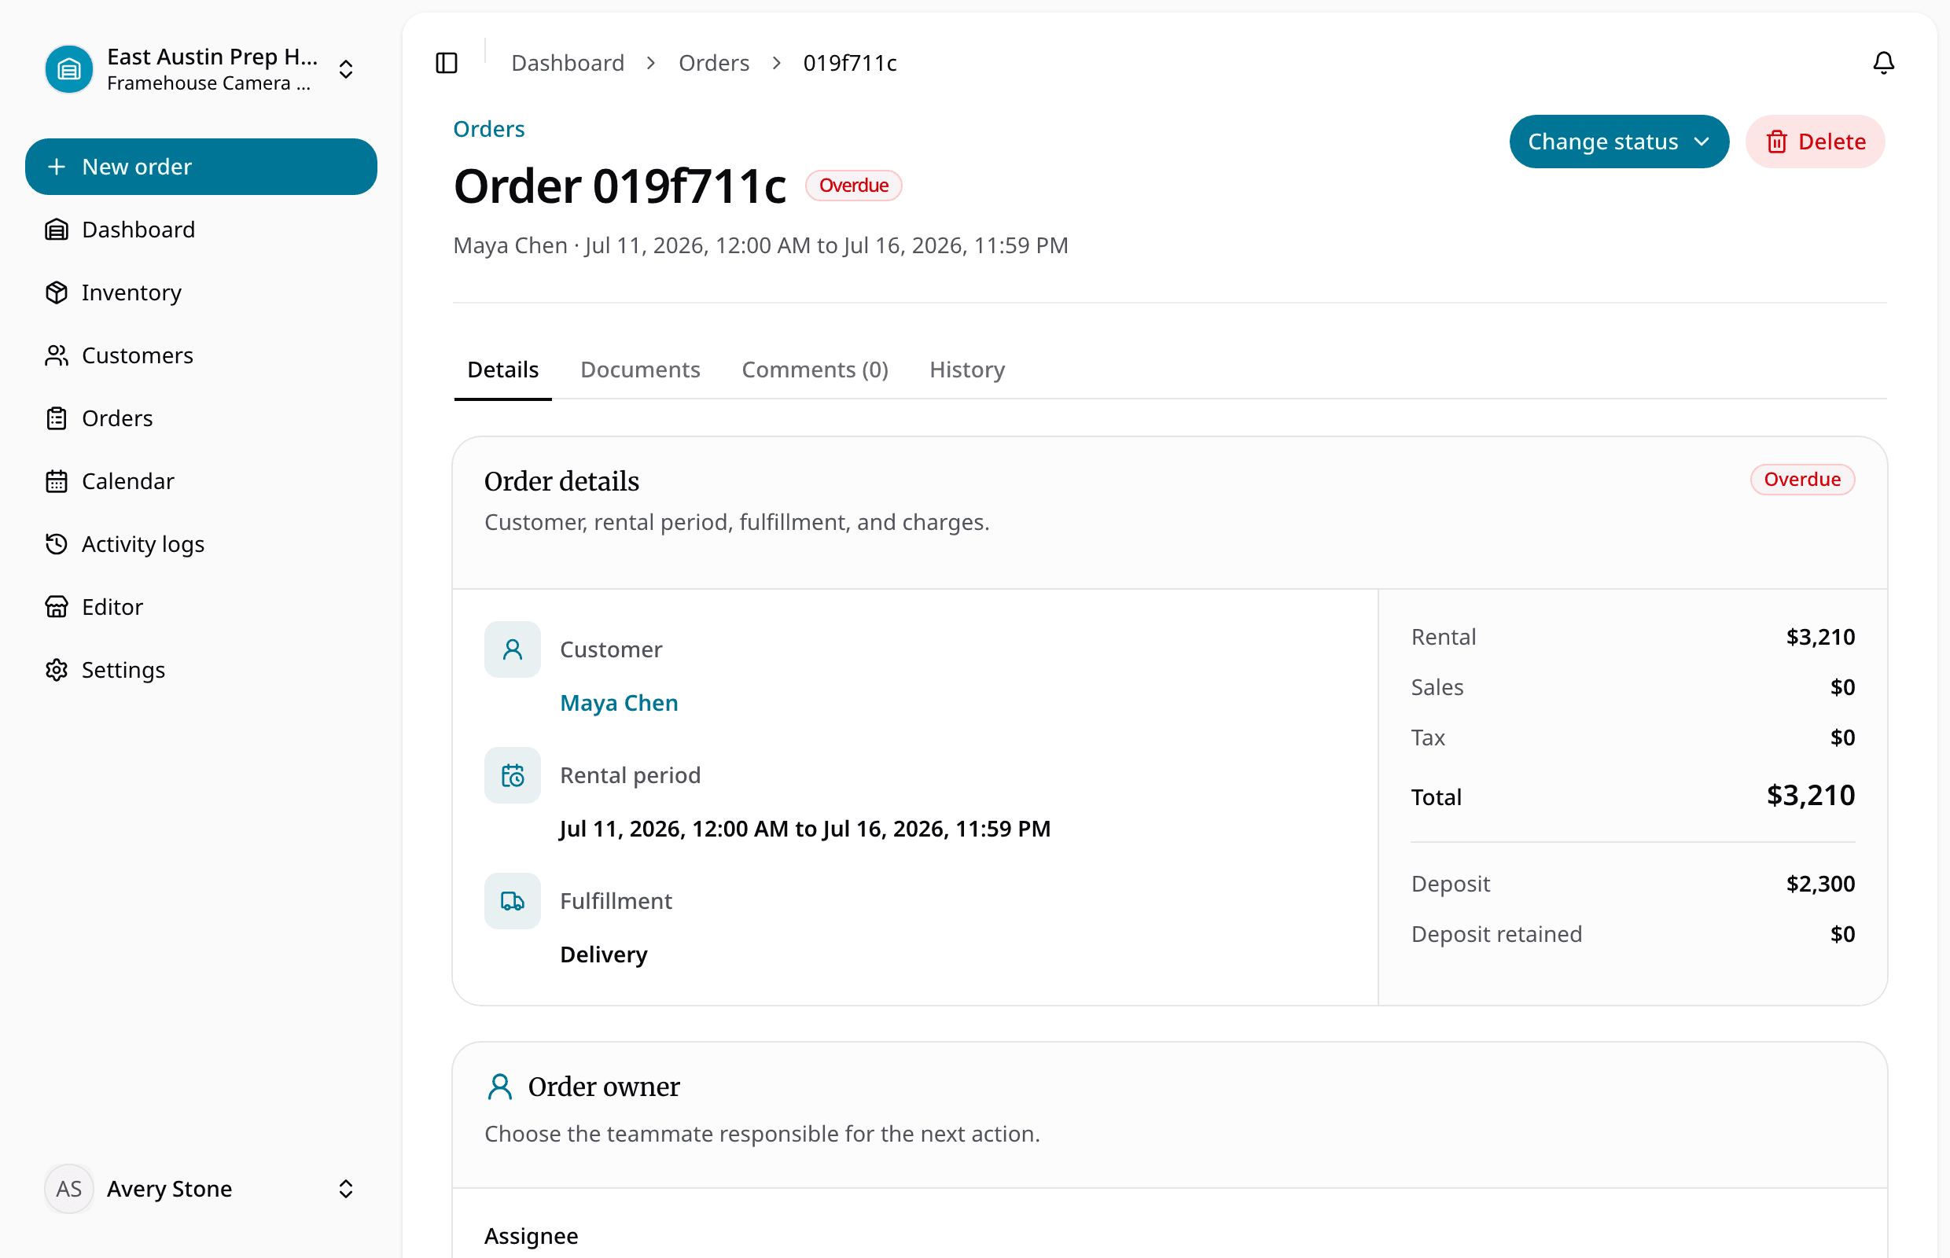Image resolution: width=1950 pixels, height=1258 pixels.
Task: Open Calendar in the sidebar
Action: 201,481
